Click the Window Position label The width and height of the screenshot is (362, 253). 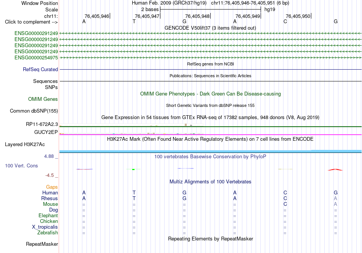coord(40,3)
